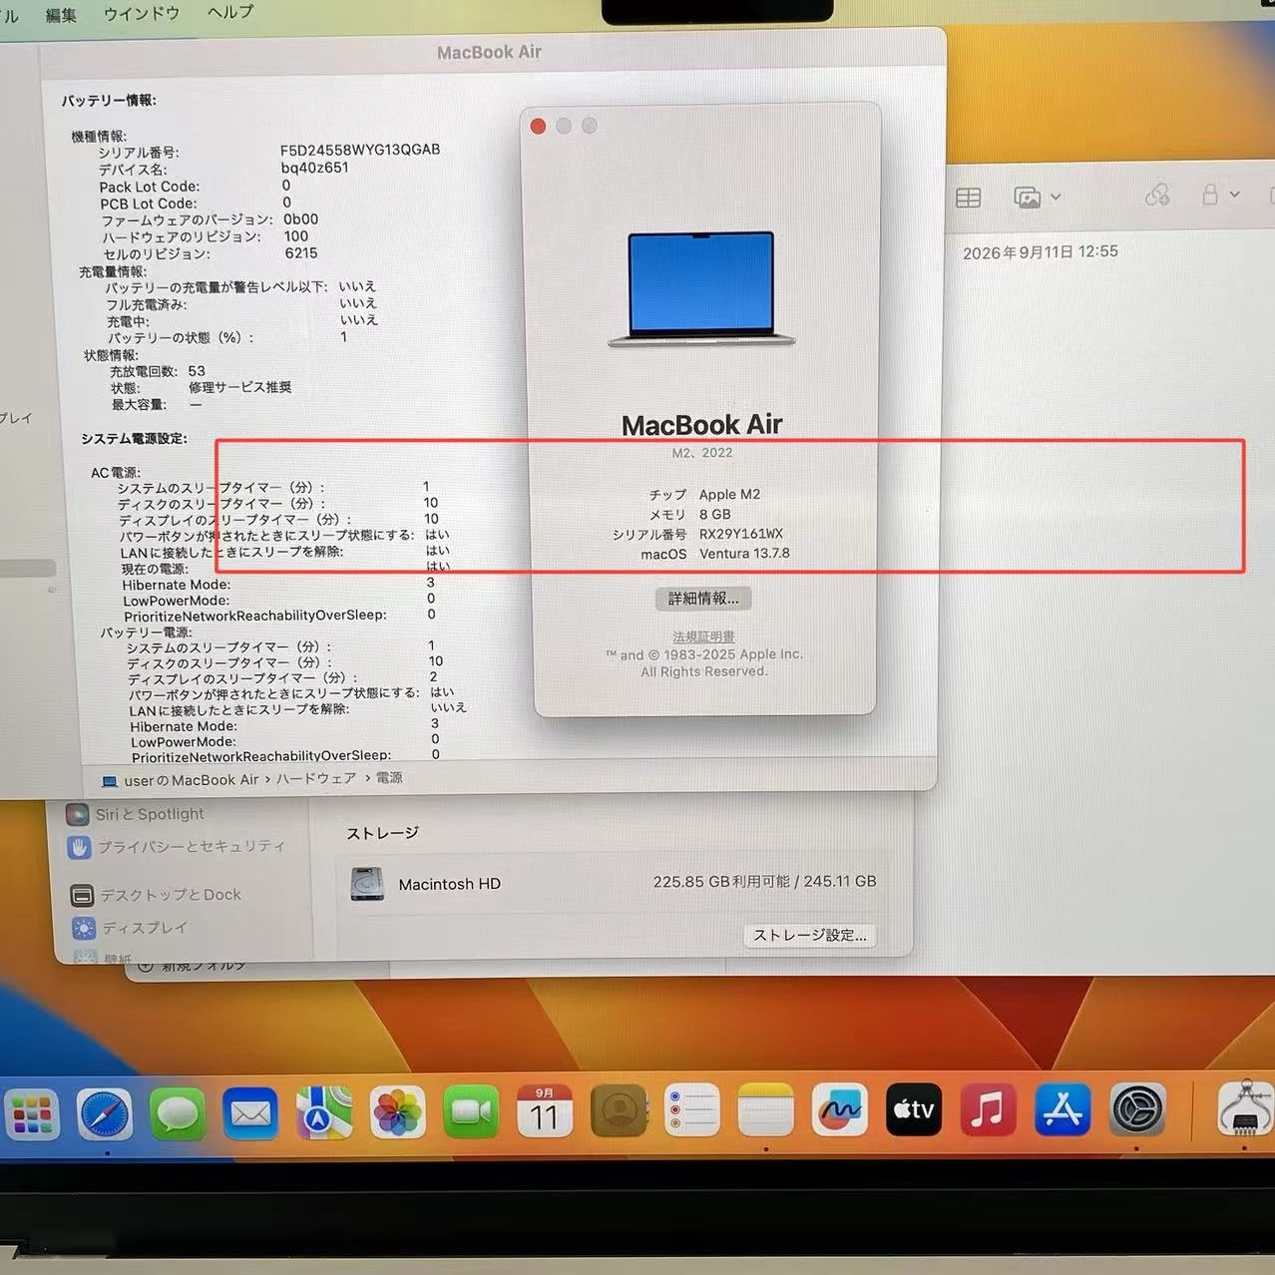The width and height of the screenshot is (1275, 1275).
Task: Open the 編集 menu in menu bar
Action: tap(61, 14)
